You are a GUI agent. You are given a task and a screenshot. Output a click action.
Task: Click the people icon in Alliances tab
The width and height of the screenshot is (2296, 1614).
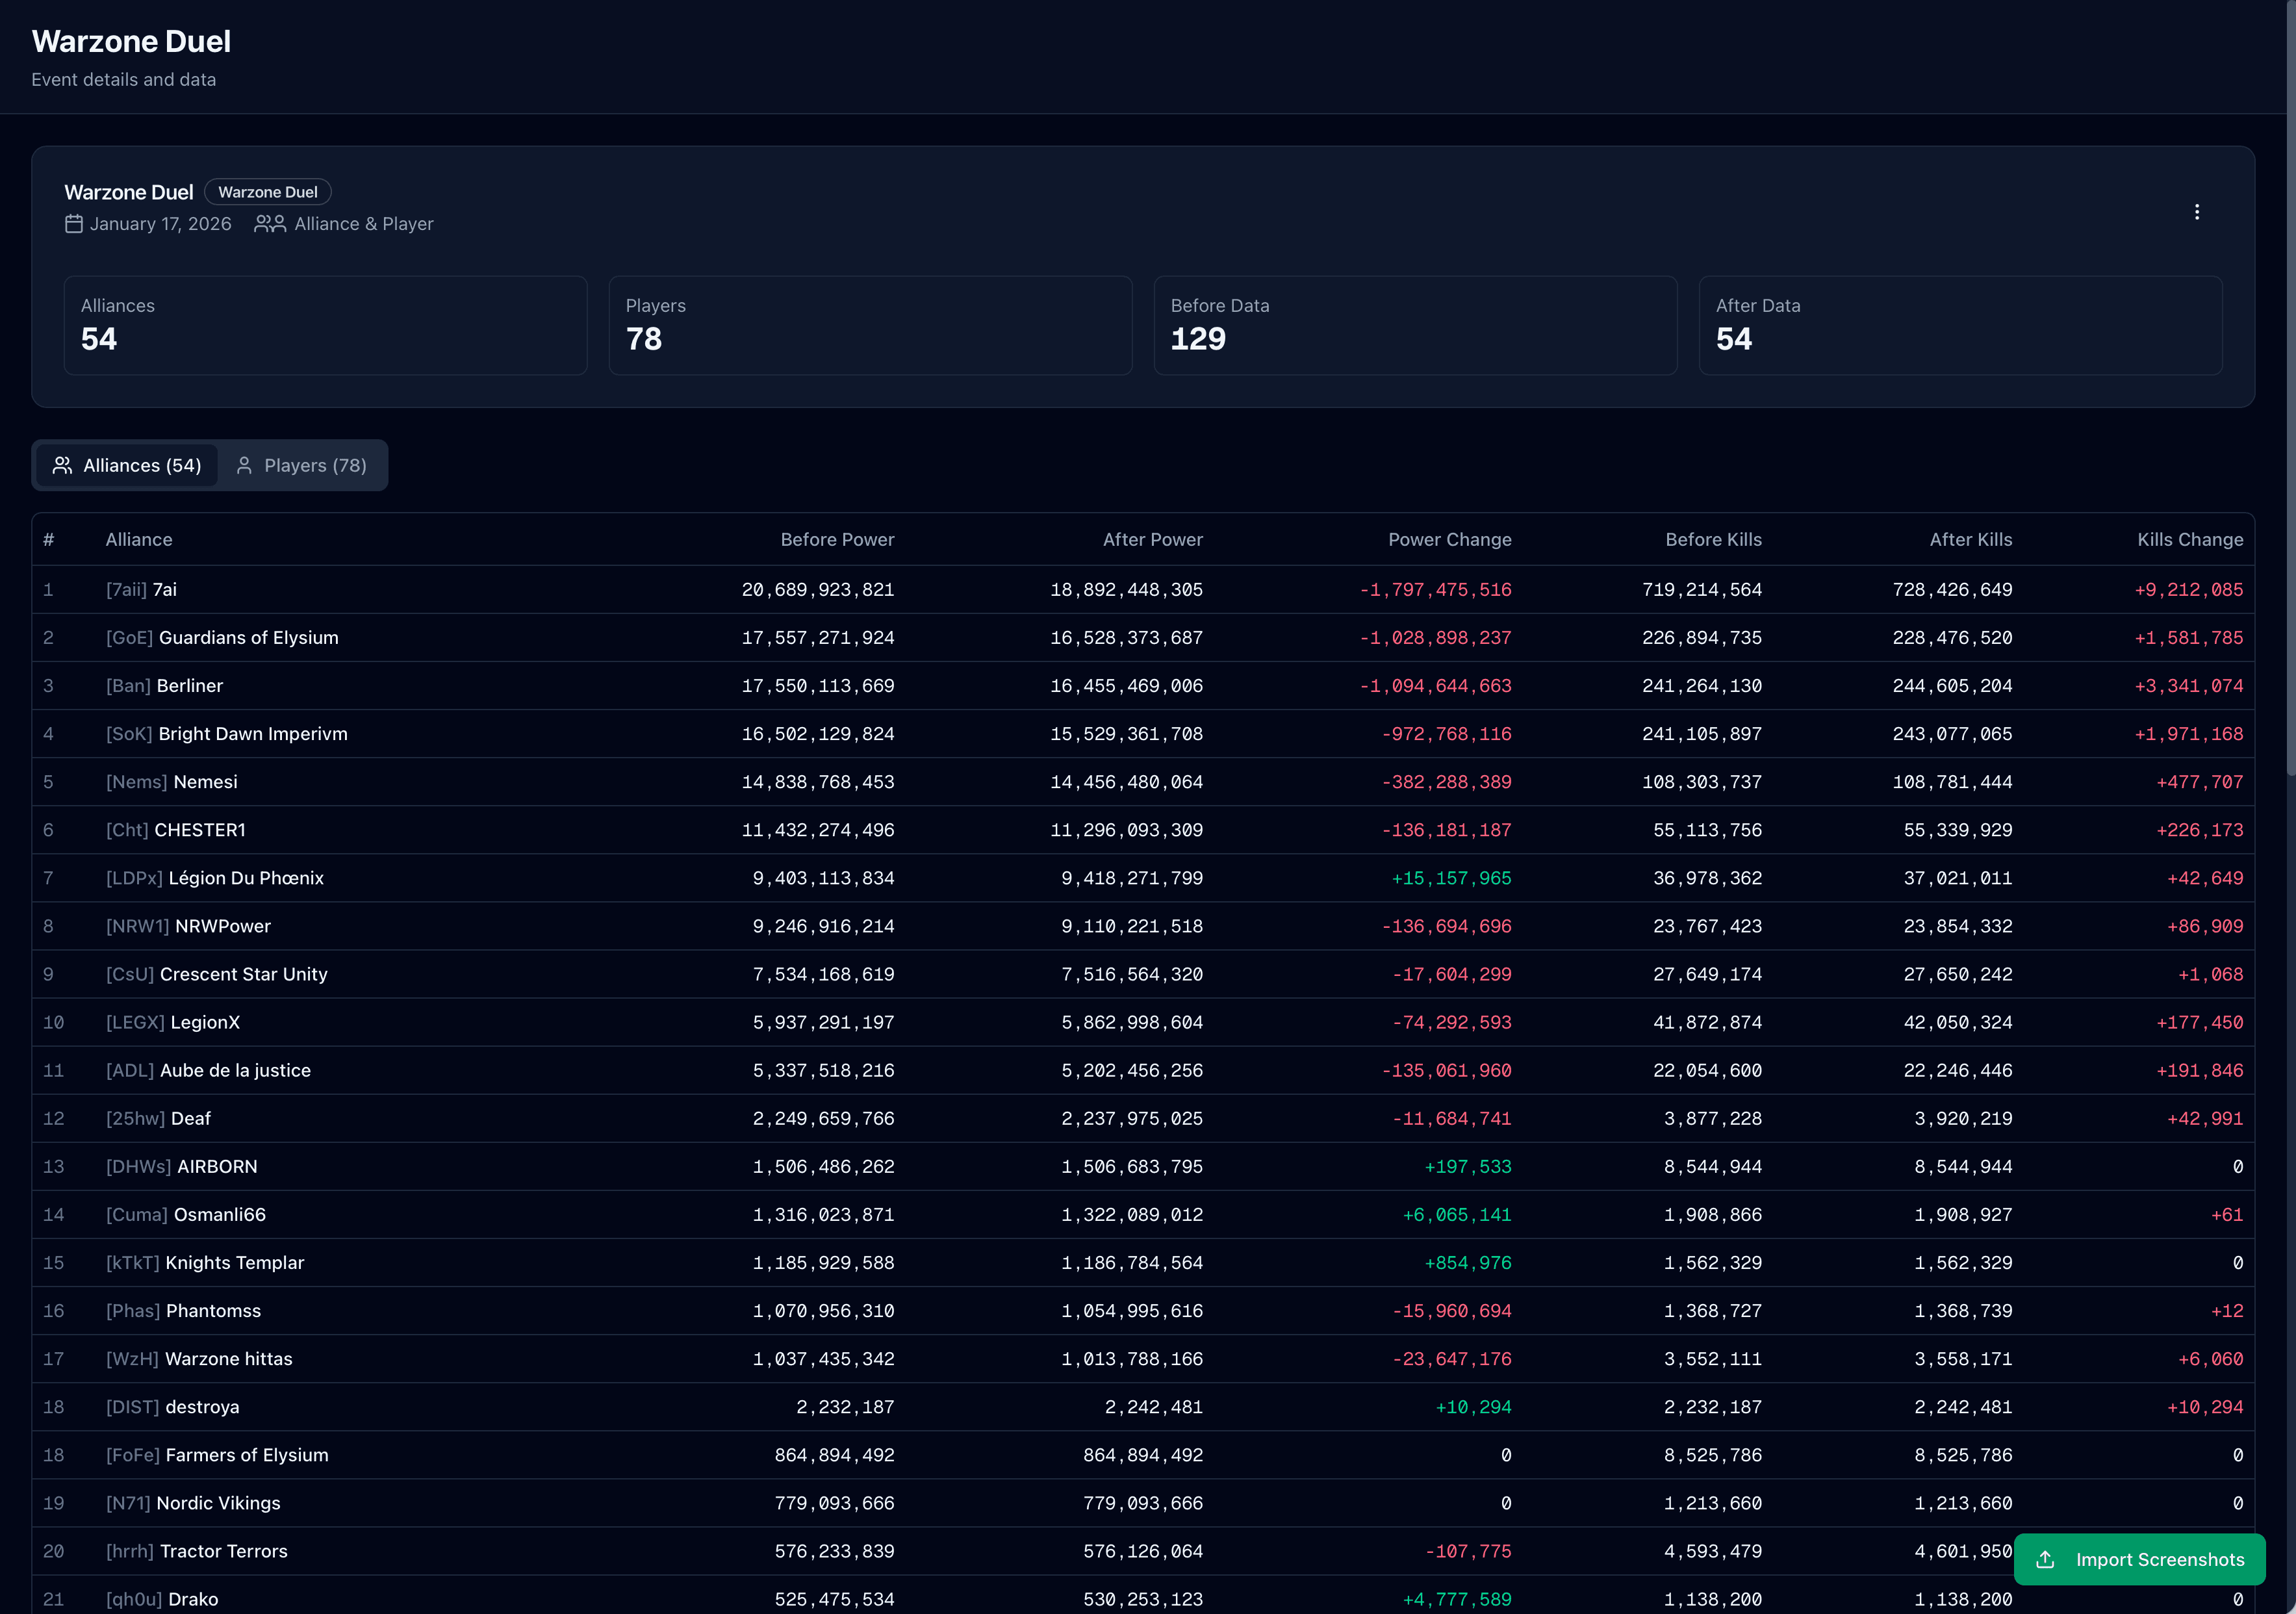(62, 465)
